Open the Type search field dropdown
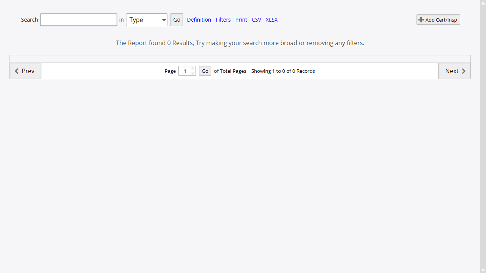 coord(147,20)
